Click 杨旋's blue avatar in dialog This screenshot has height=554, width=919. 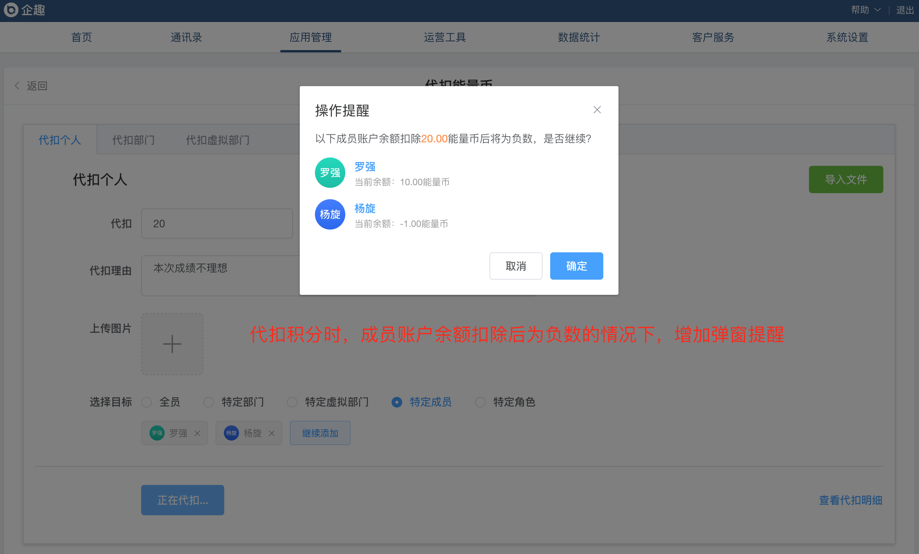(330, 214)
